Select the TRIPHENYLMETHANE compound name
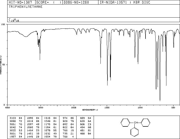Viewport: 180px width, 139px height. 26,7
